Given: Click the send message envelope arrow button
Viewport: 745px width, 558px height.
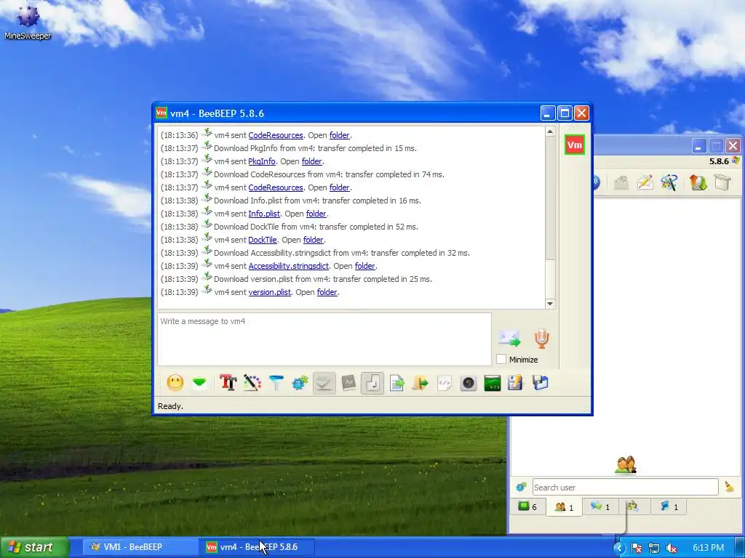Looking at the screenshot, I should pyautogui.click(x=509, y=339).
